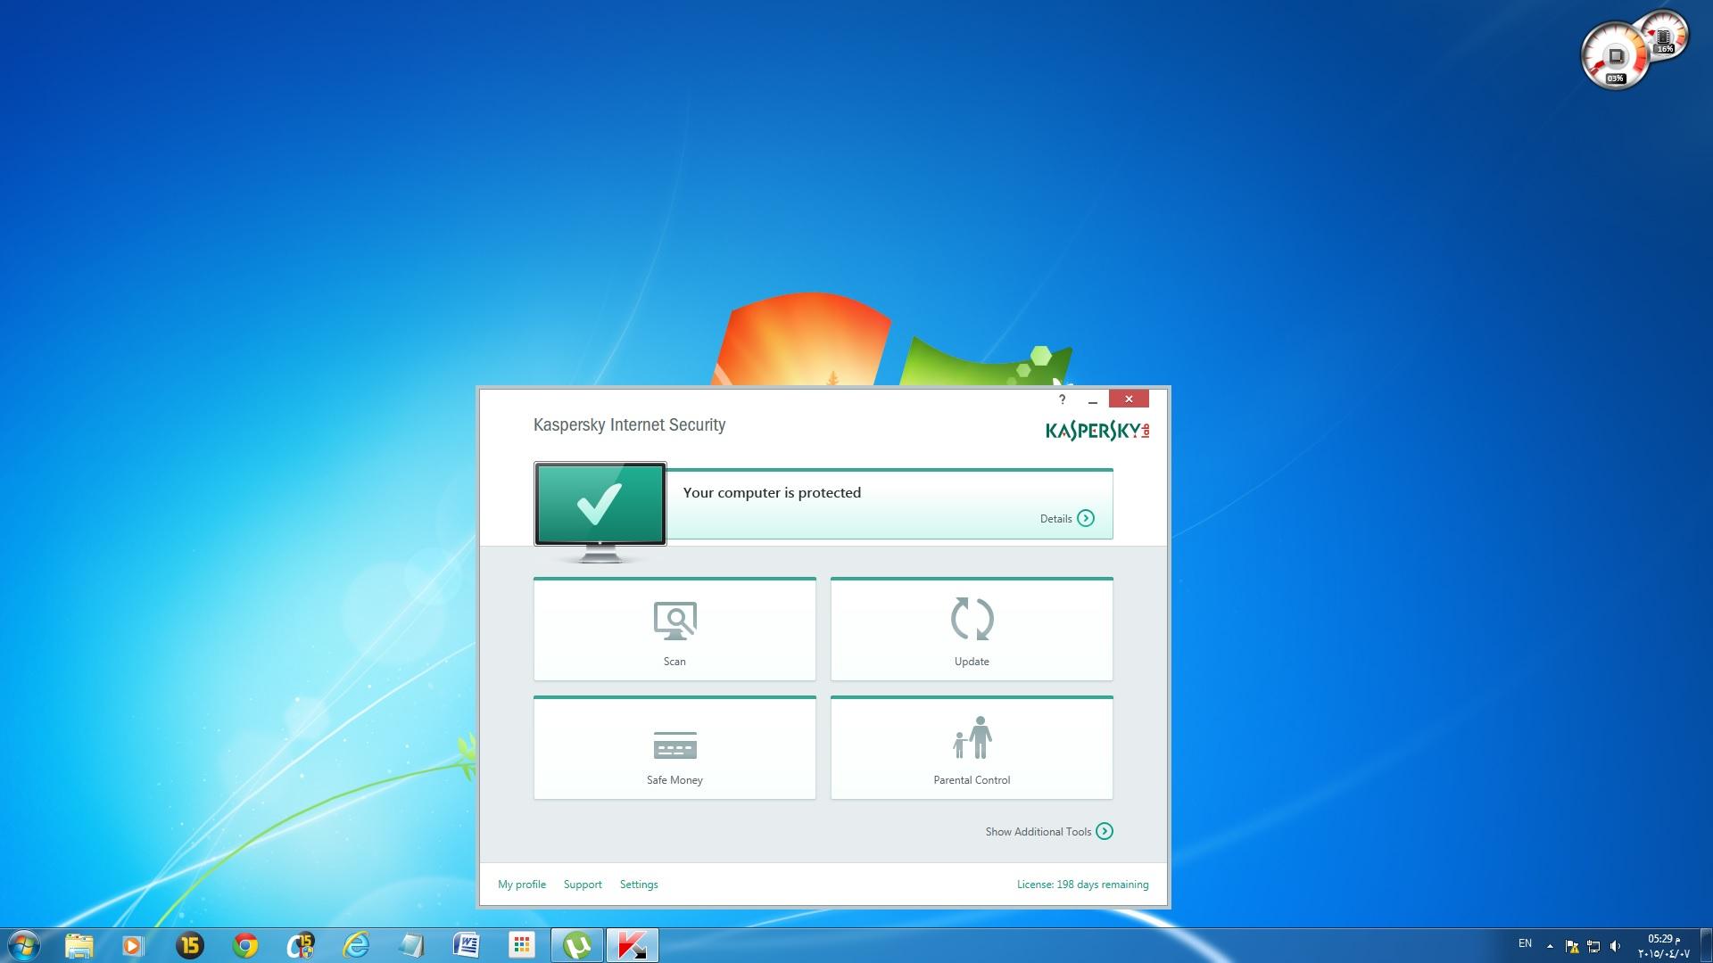Click the protected monitor checkmark icon
This screenshot has height=963, width=1713.
(x=600, y=504)
